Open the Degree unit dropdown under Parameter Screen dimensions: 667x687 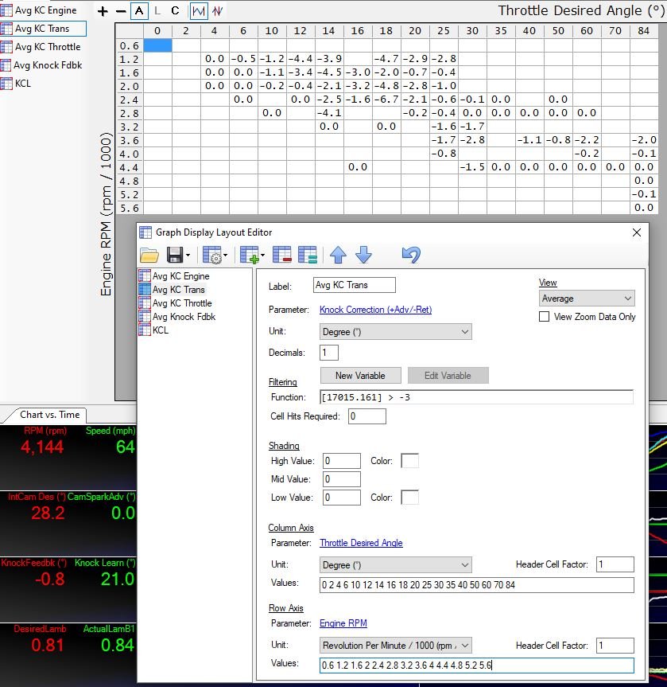[x=396, y=332]
